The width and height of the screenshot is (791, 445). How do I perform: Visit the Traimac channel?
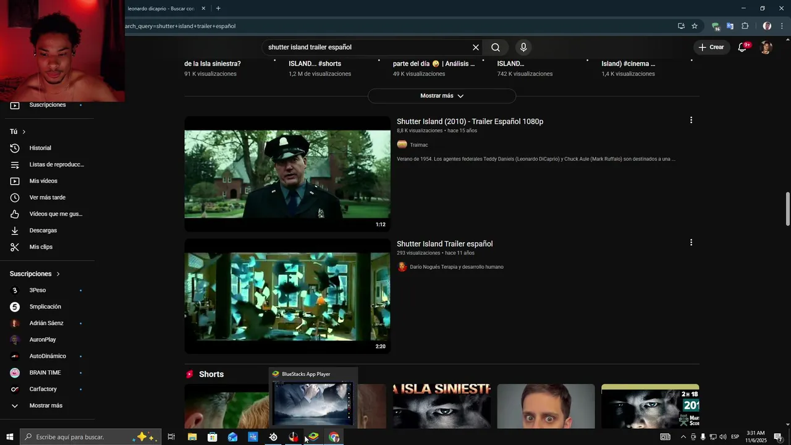click(x=418, y=145)
